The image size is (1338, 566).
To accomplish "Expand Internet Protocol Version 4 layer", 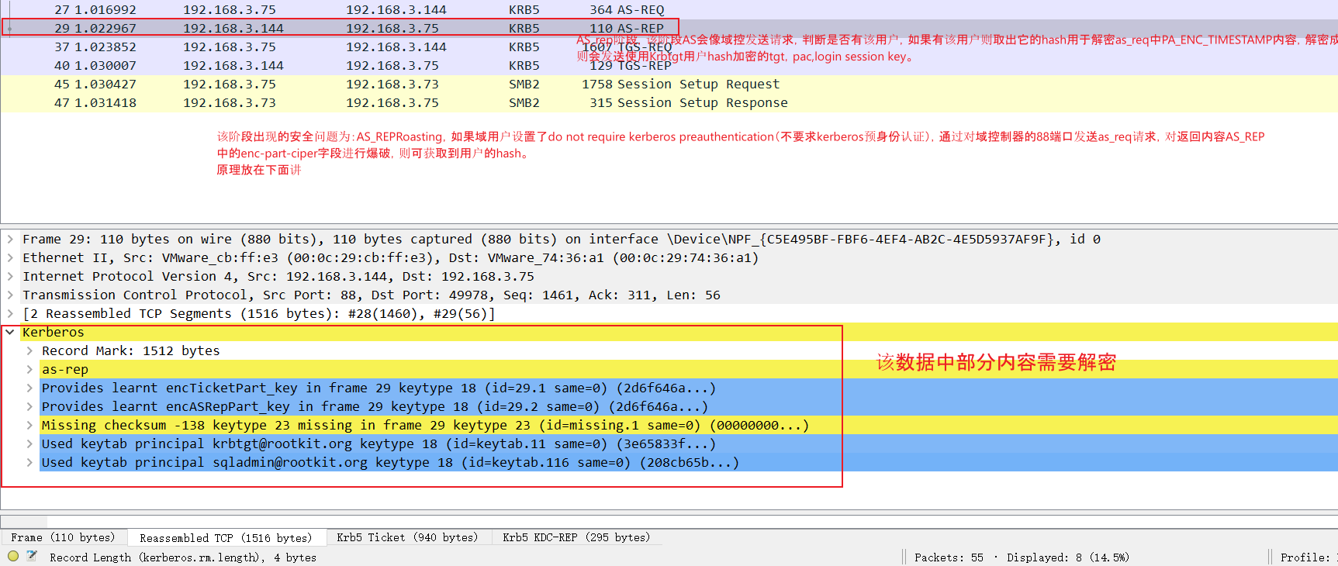I will tap(10, 276).
